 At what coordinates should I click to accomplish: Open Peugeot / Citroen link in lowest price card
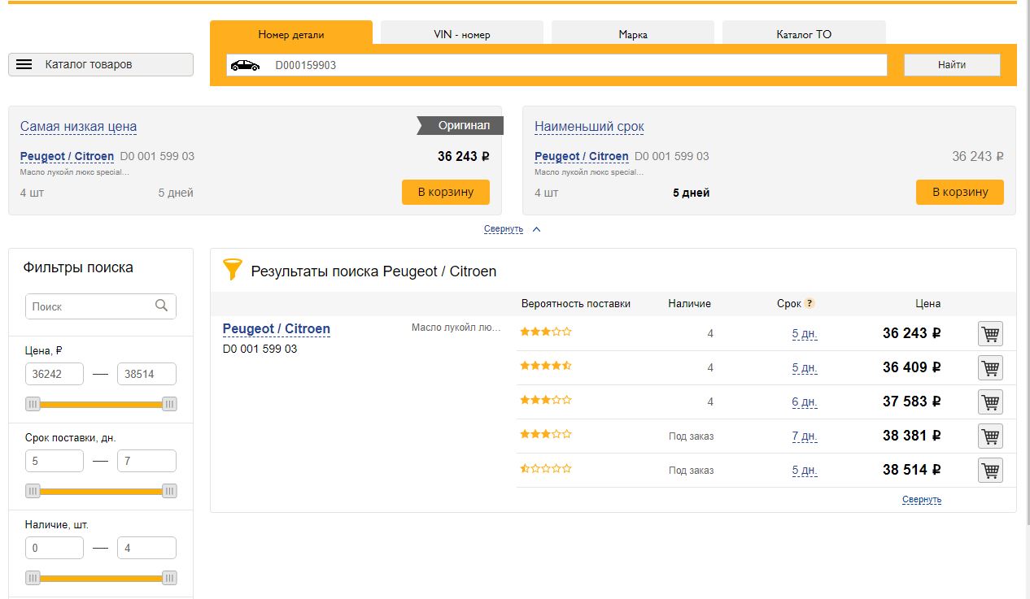(x=67, y=156)
